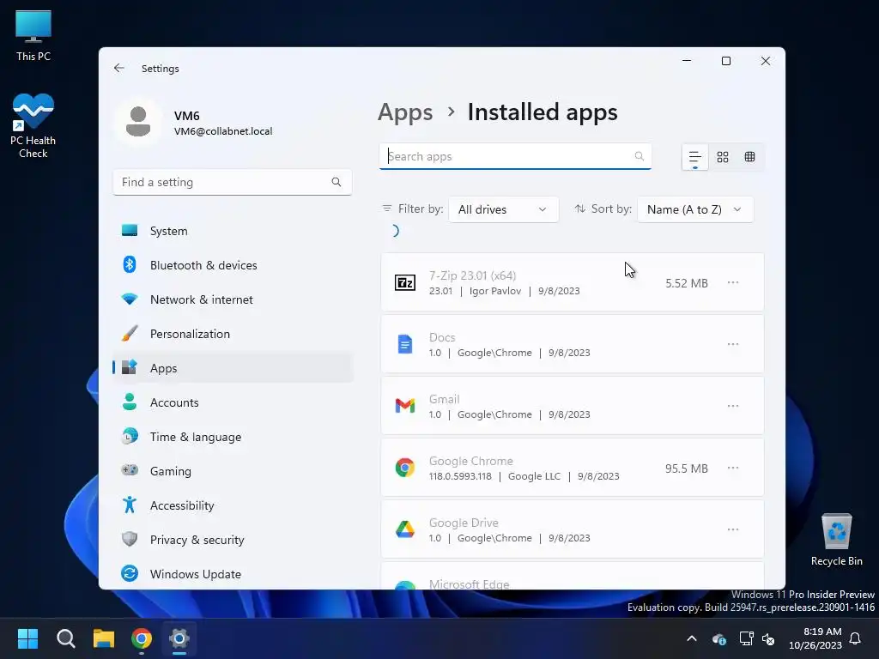Click VM6@collabnet.local account text
This screenshot has width=879, height=659.
coord(223,131)
